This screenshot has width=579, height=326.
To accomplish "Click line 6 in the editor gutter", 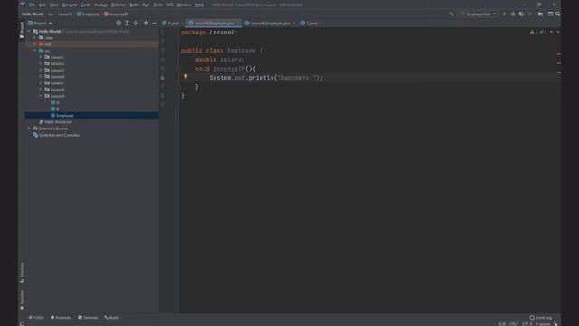I will pos(162,78).
